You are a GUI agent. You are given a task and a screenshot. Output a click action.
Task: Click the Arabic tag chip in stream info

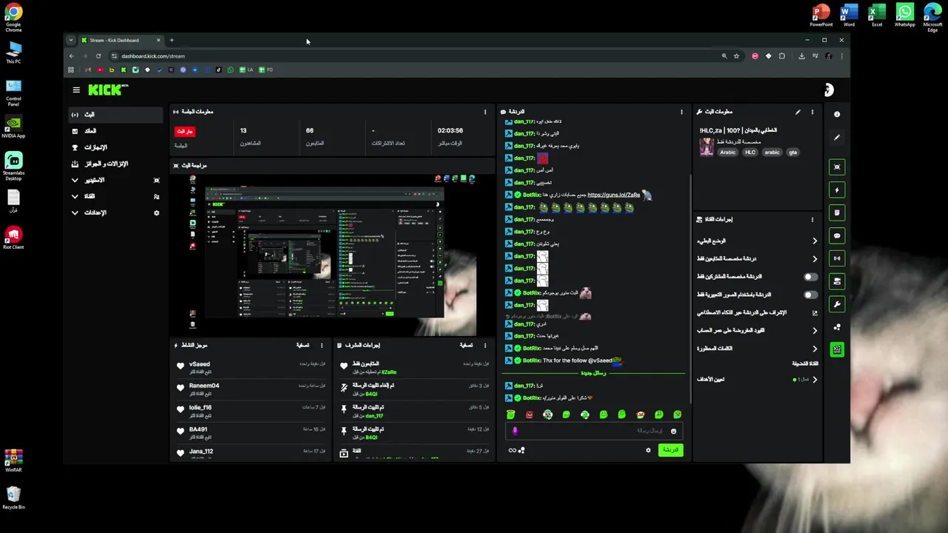728,152
